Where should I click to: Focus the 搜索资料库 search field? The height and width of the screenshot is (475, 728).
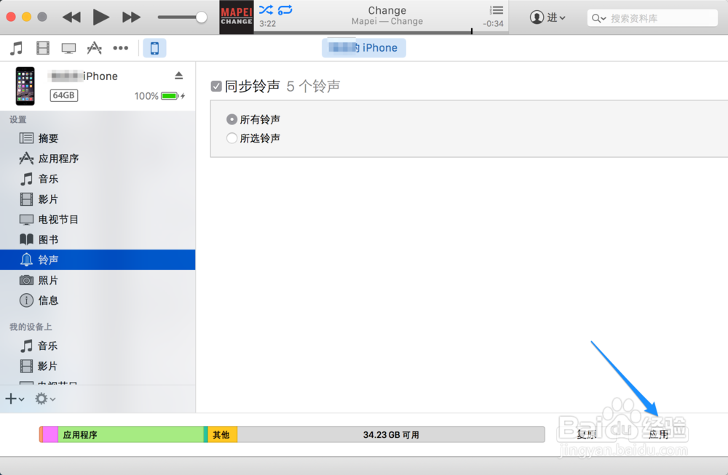click(652, 18)
